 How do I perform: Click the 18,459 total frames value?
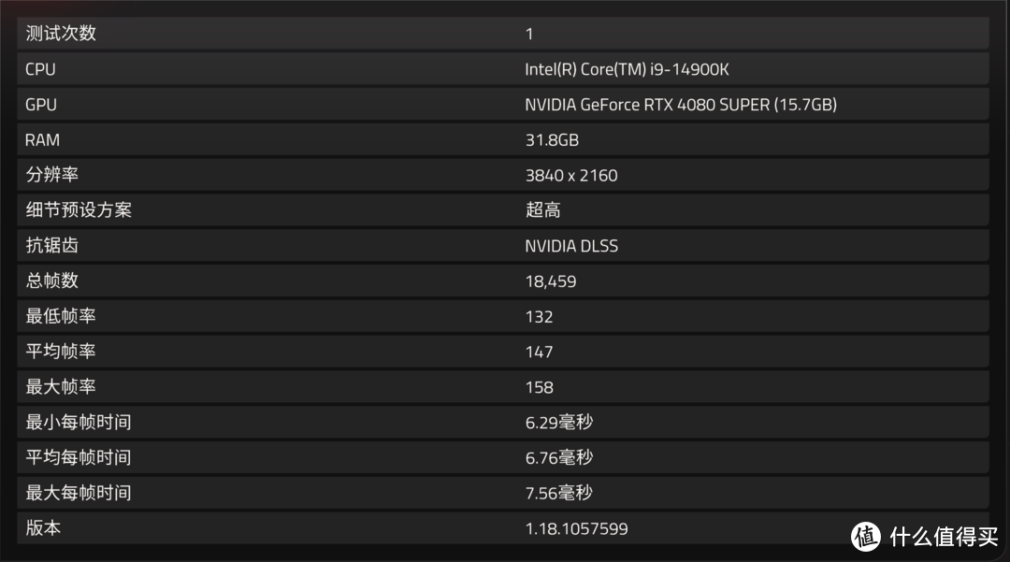(x=551, y=281)
